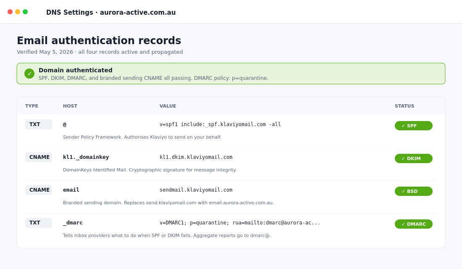Image resolution: width=462 pixels, height=269 pixels.
Task: Click the SPF status badge
Action: click(x=413, y=126)
